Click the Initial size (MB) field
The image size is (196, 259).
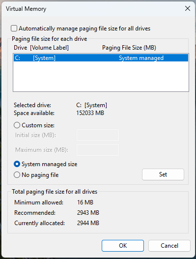[98, 135]
